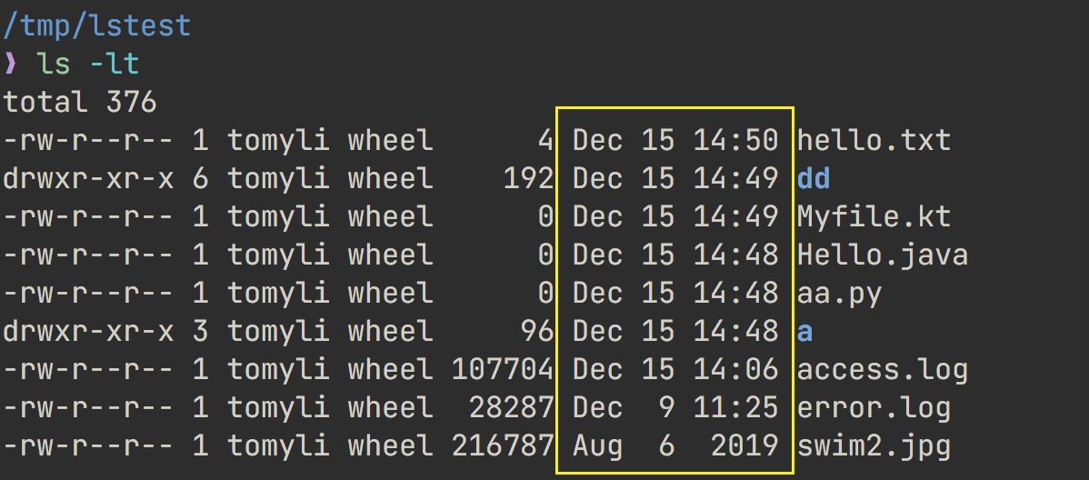Select the aa.py filename

840,295
